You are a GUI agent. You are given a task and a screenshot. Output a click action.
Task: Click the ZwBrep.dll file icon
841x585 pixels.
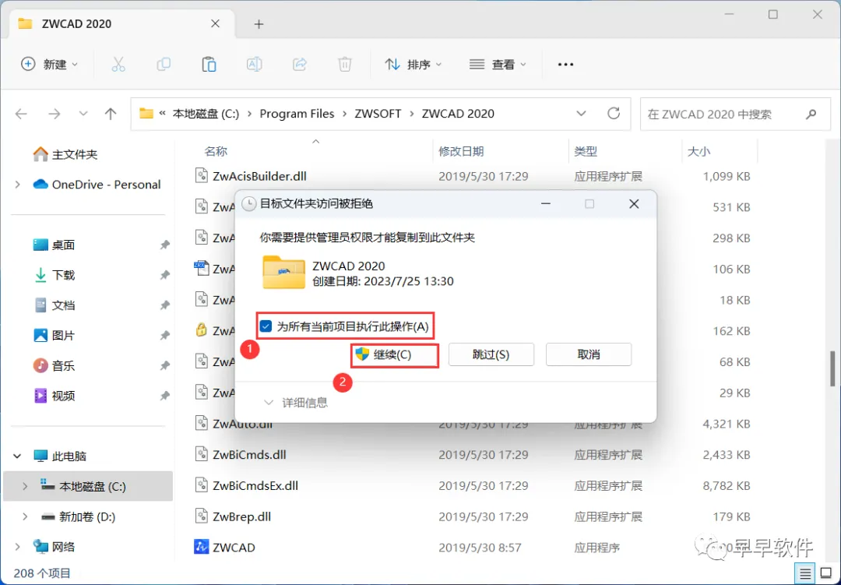[201, 516]
